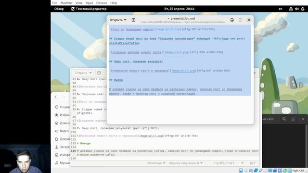Go forward in the file manager window
Image resolution: width=308 pixels, height=173 pixels.
pos(64,97)
